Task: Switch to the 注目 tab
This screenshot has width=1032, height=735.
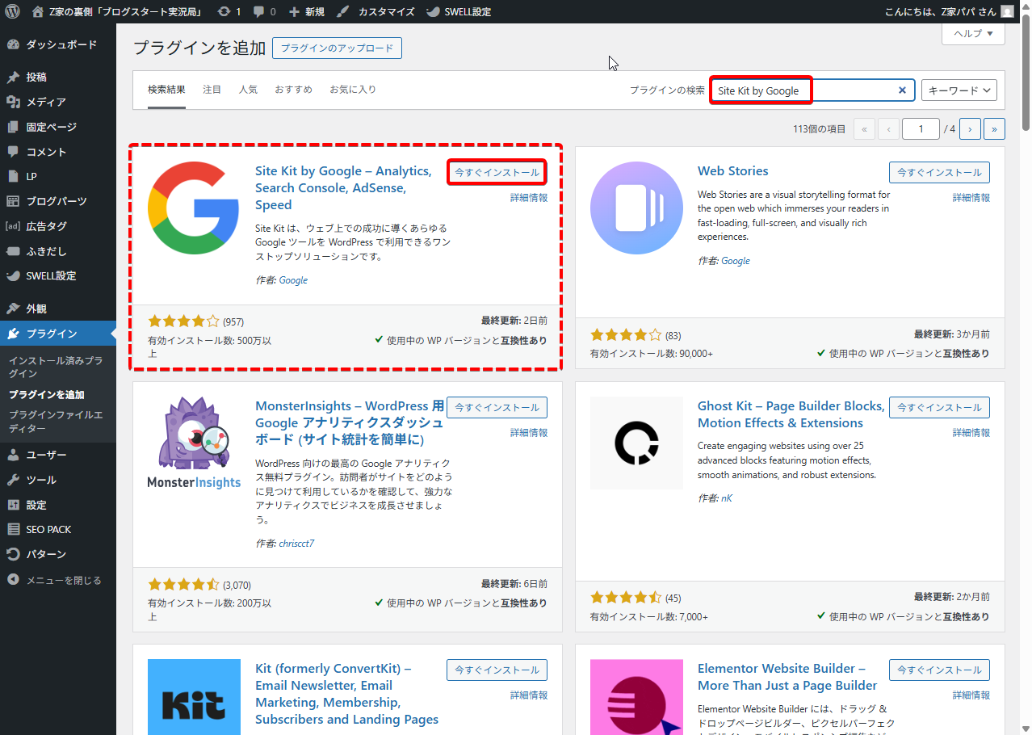Action: coord(212,90)
